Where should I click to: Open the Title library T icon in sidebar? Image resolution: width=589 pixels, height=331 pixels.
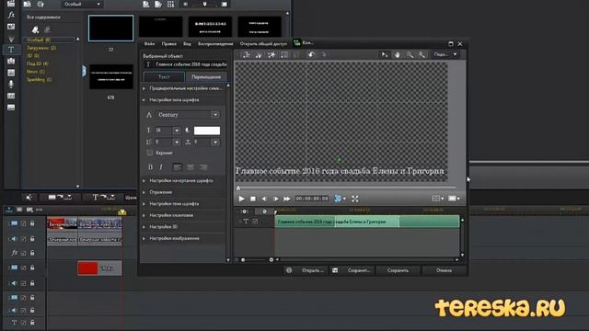point(11,50)
